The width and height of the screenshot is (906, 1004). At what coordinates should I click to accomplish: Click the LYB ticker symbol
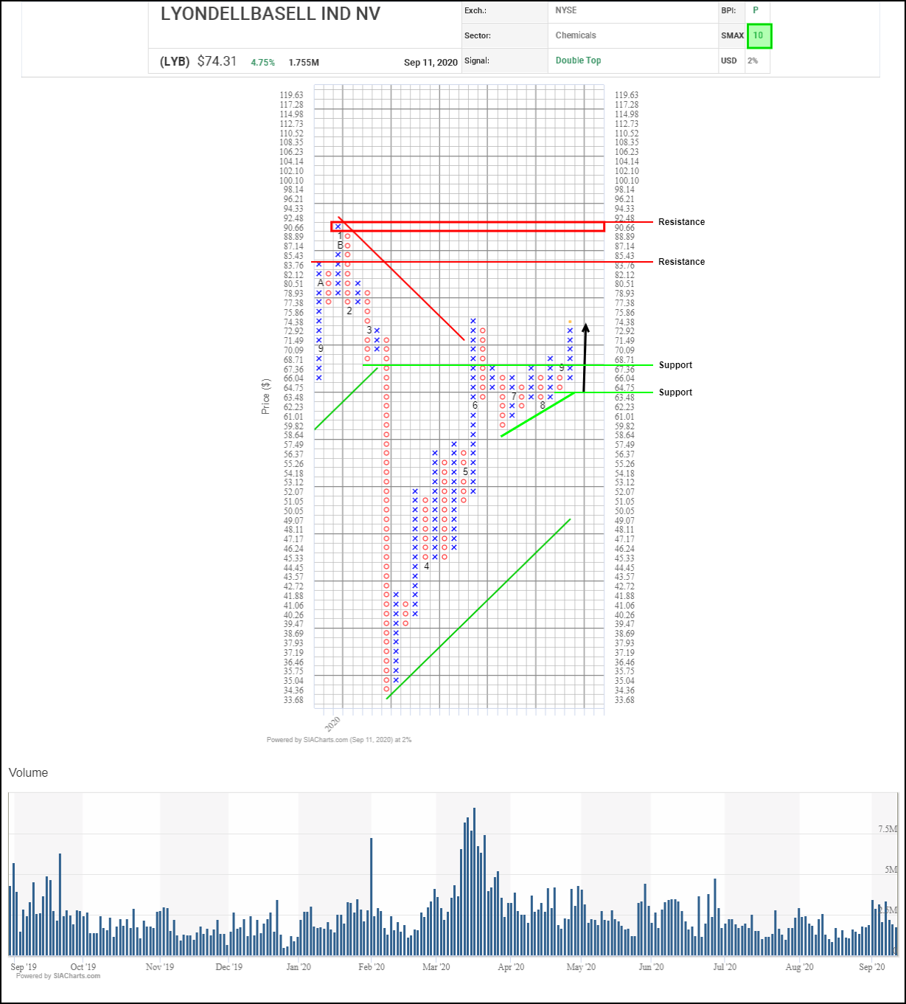tap(175, 62)
